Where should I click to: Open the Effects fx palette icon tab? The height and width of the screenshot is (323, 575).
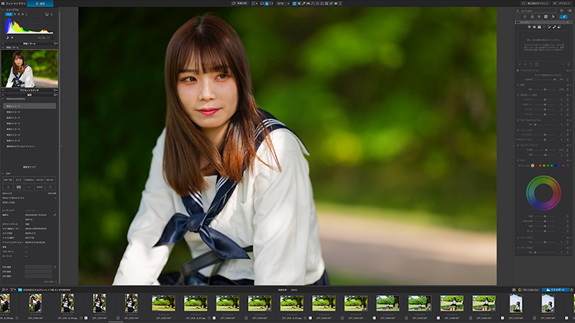553,17
